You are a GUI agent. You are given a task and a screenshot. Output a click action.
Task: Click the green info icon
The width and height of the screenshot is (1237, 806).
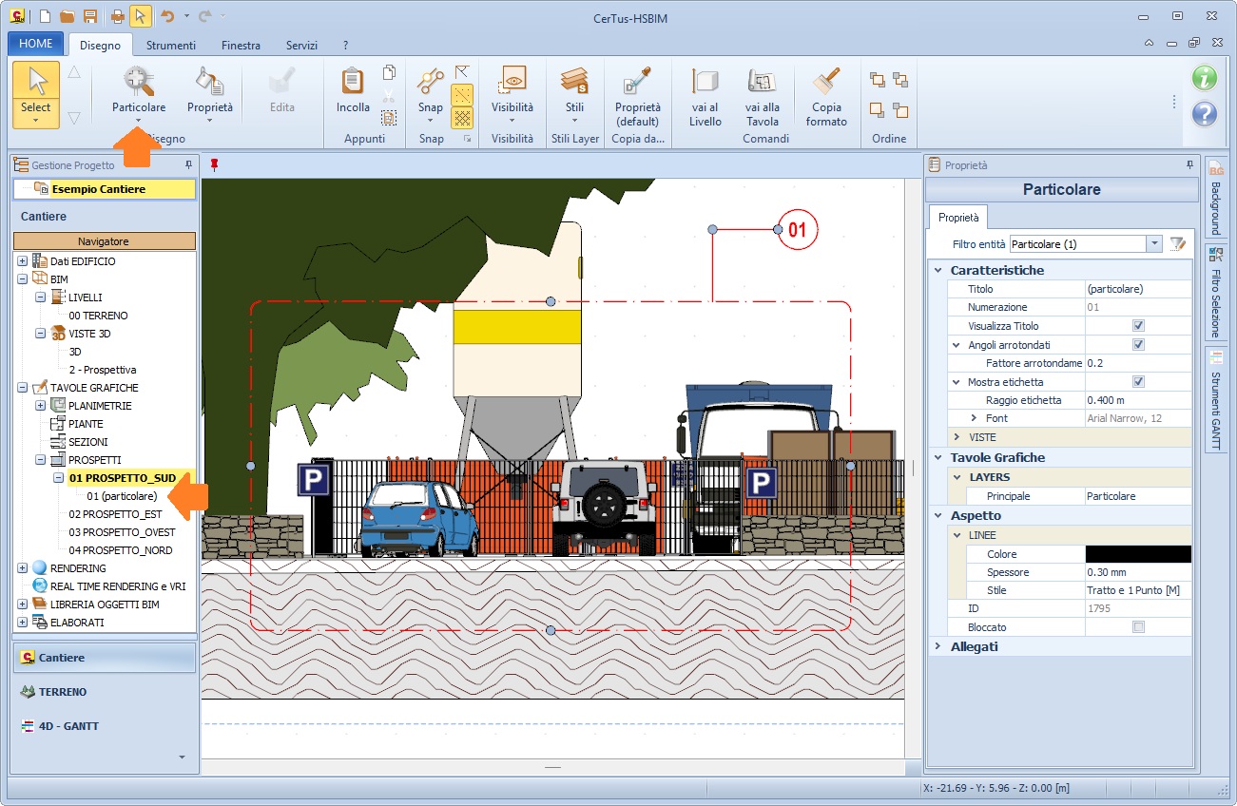pyautogui.click(x=1205, y=78)
